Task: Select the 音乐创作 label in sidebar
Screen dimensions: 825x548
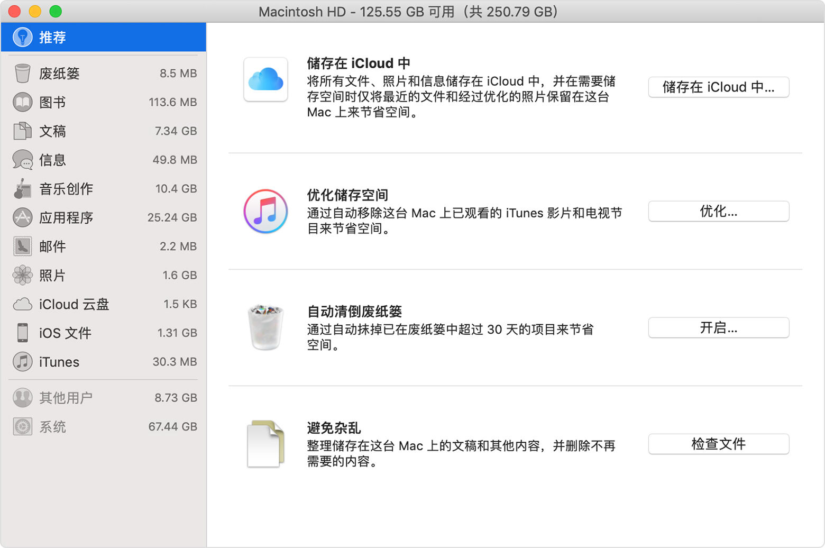Action: (66, 188)
